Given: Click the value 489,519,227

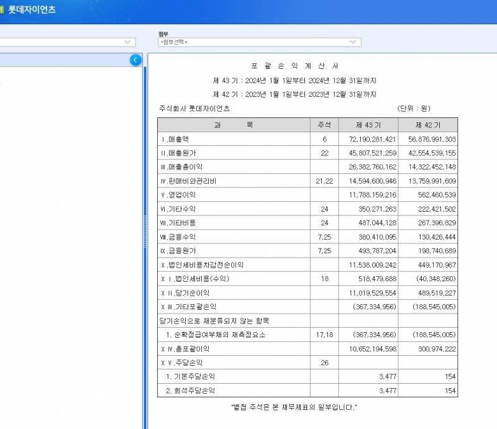Looking at the screenshot, I should [x=437, y=293].
